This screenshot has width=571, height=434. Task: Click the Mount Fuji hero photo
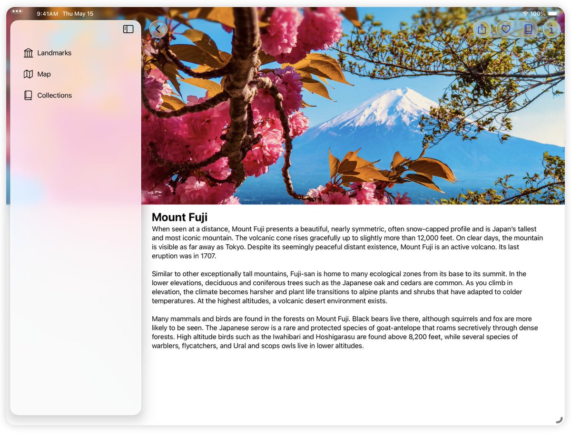pyautogui.click(x=353, y=106)
